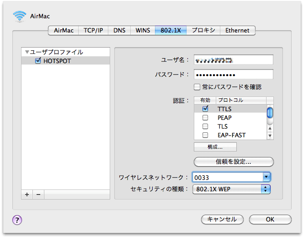The height and width of the screenshot is (238, 304).
Task: Switch to the TCP/IP tab
Action: point(93,31)
